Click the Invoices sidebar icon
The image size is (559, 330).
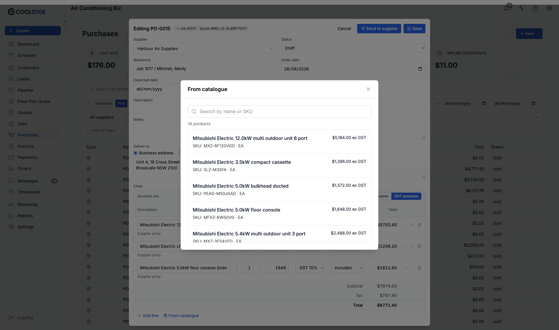pos(11,146)
